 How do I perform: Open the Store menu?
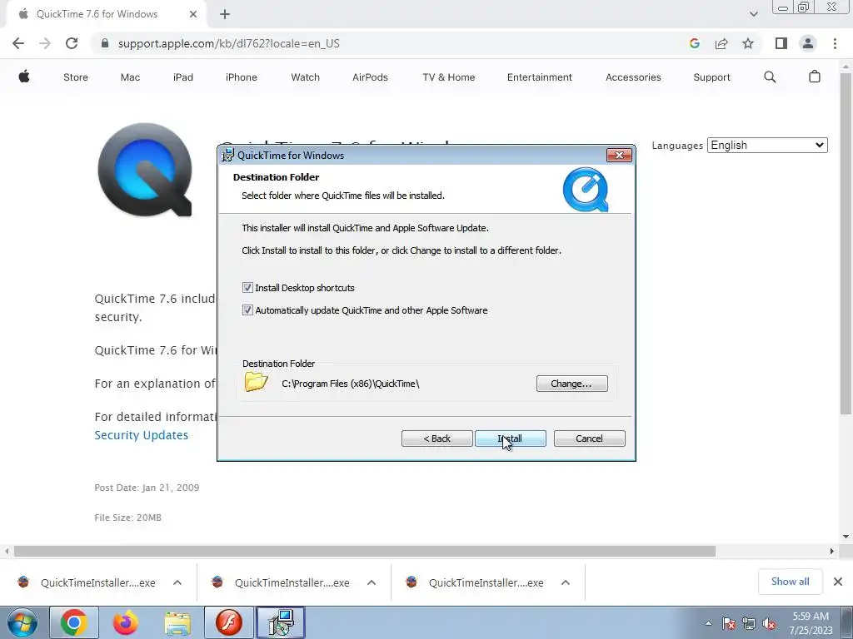[76, 77]
